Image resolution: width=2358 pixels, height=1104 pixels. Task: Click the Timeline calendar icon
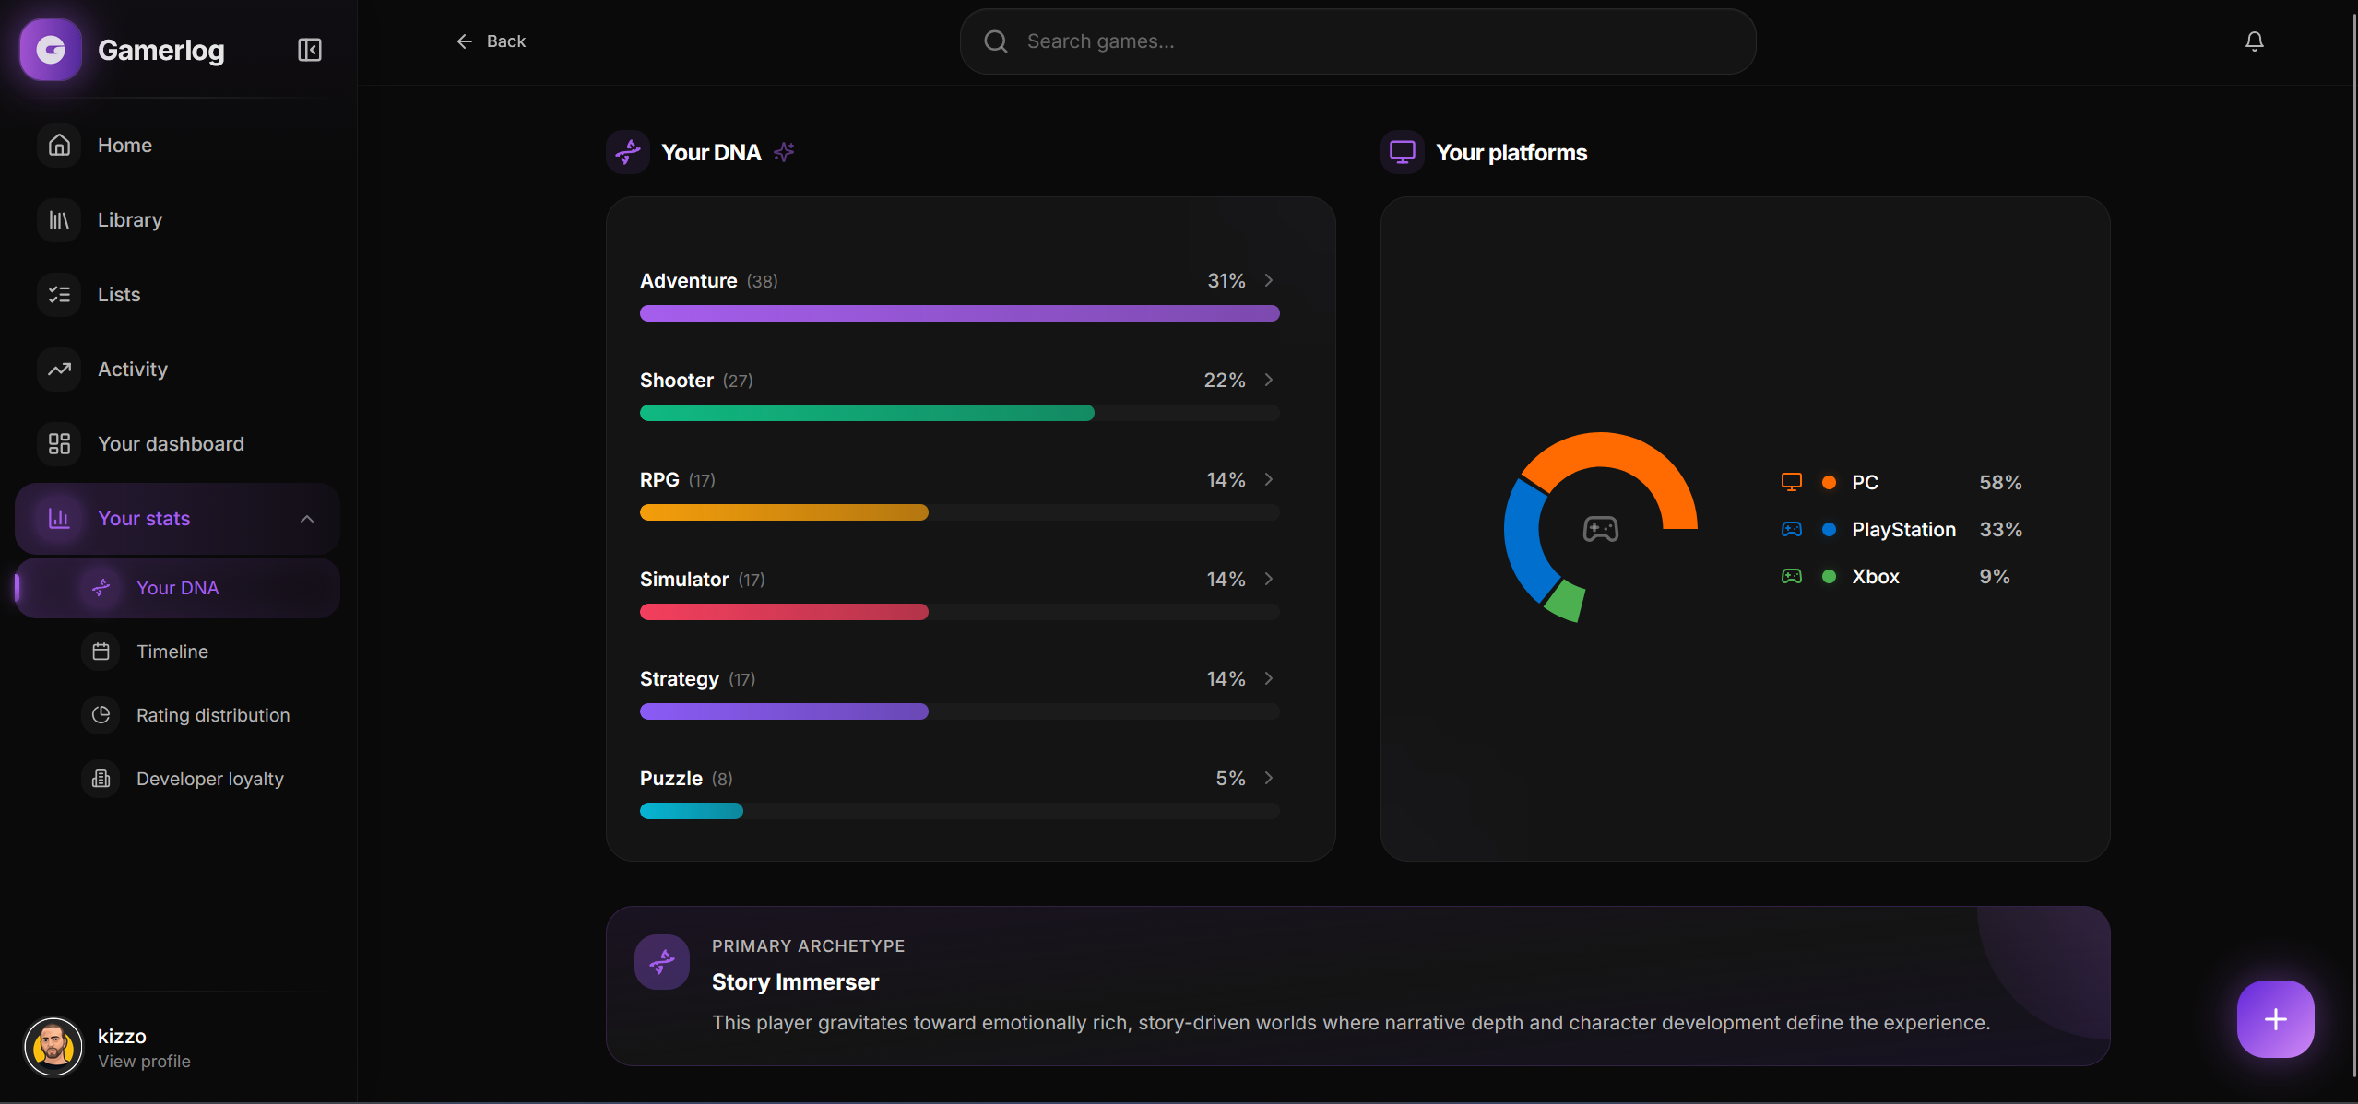click(101, 651)
